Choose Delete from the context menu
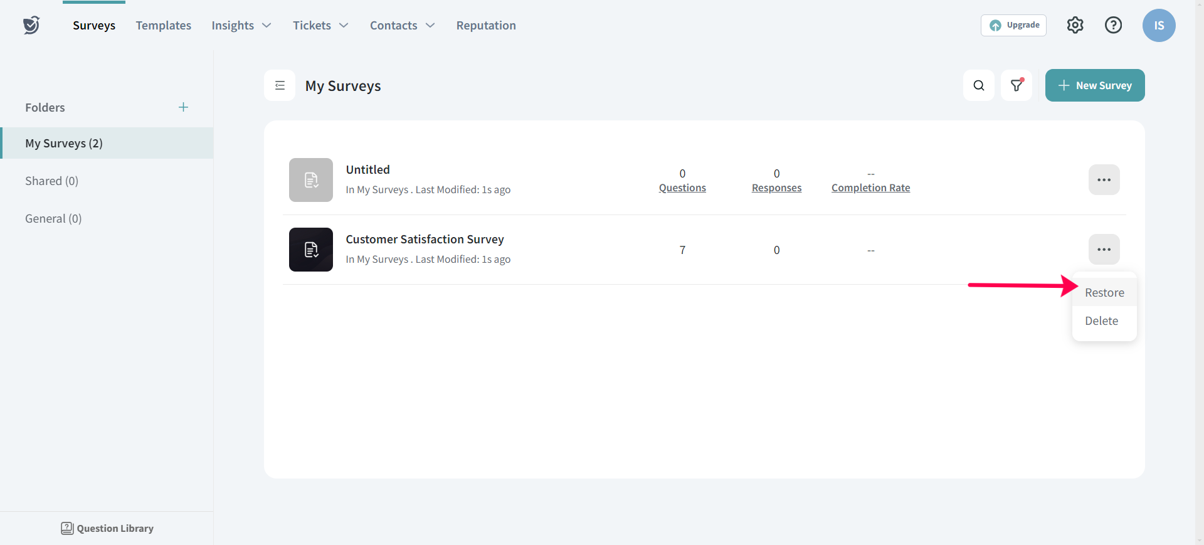 coord(1101,321)
